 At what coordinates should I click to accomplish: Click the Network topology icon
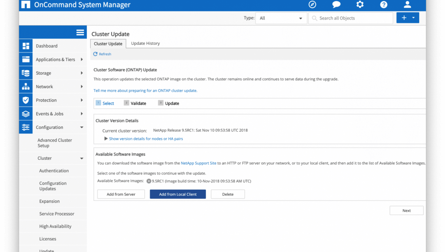26,86
